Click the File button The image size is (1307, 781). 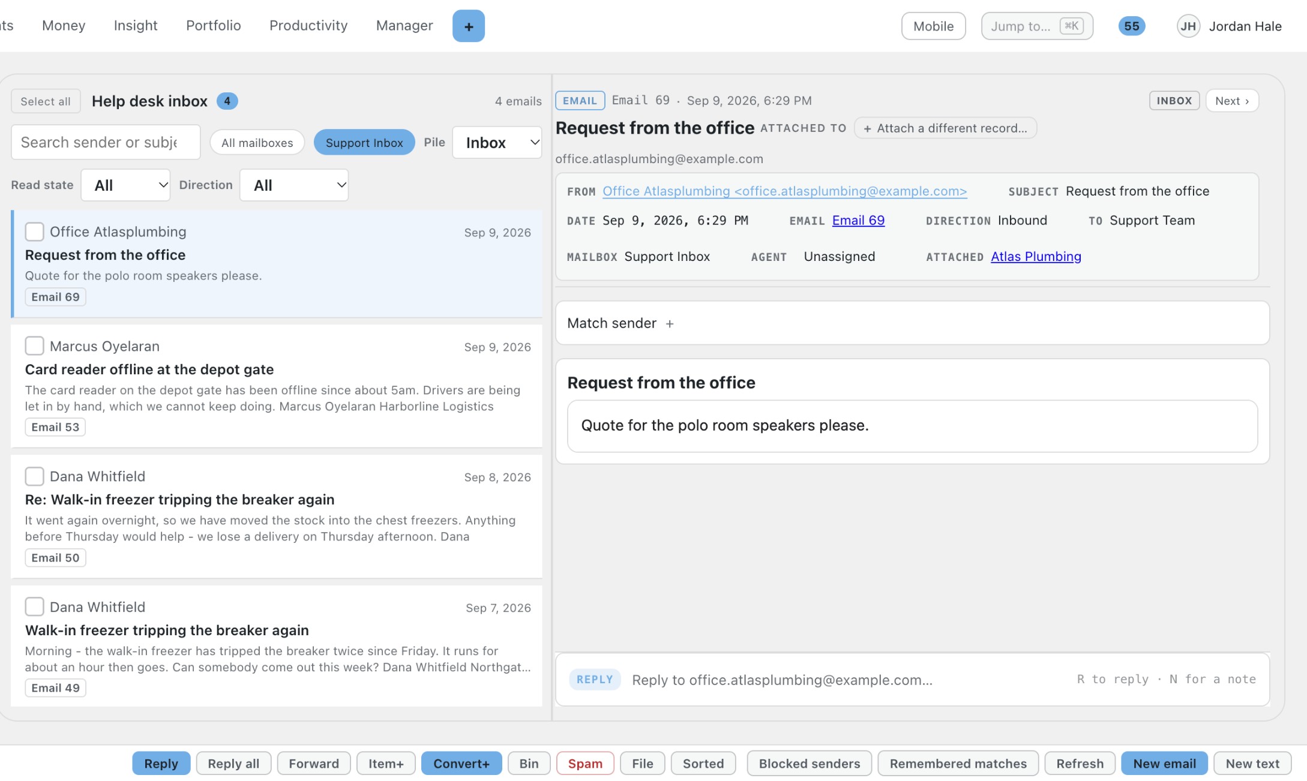[x=642, y=764]
